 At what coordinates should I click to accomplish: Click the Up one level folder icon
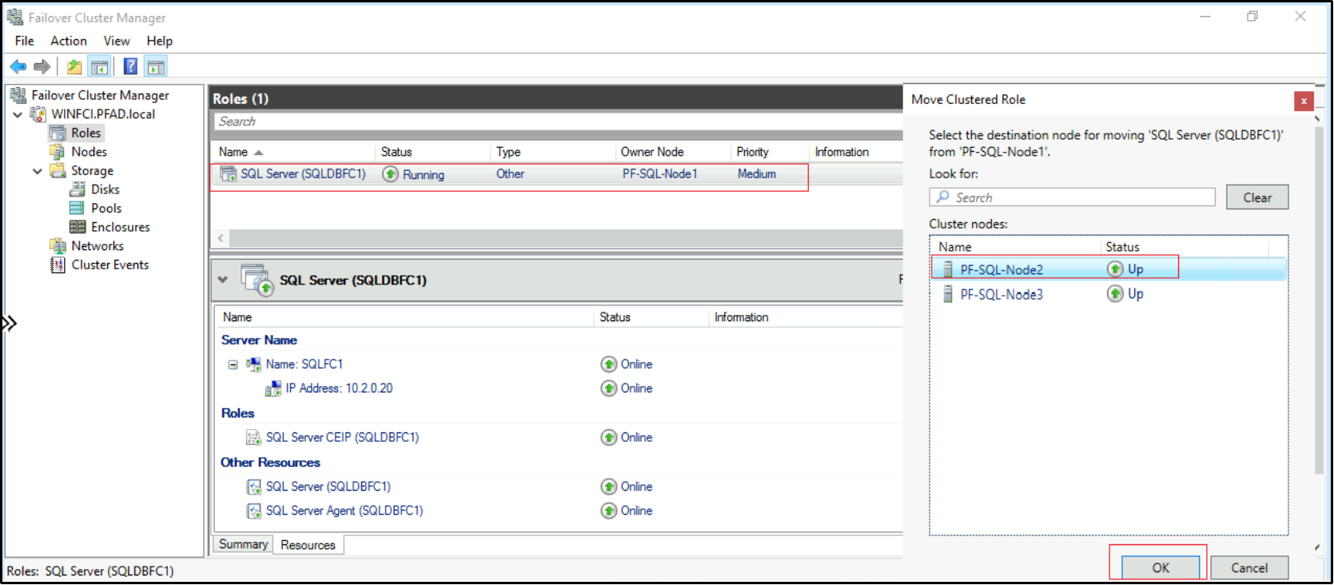coord(74,67)
